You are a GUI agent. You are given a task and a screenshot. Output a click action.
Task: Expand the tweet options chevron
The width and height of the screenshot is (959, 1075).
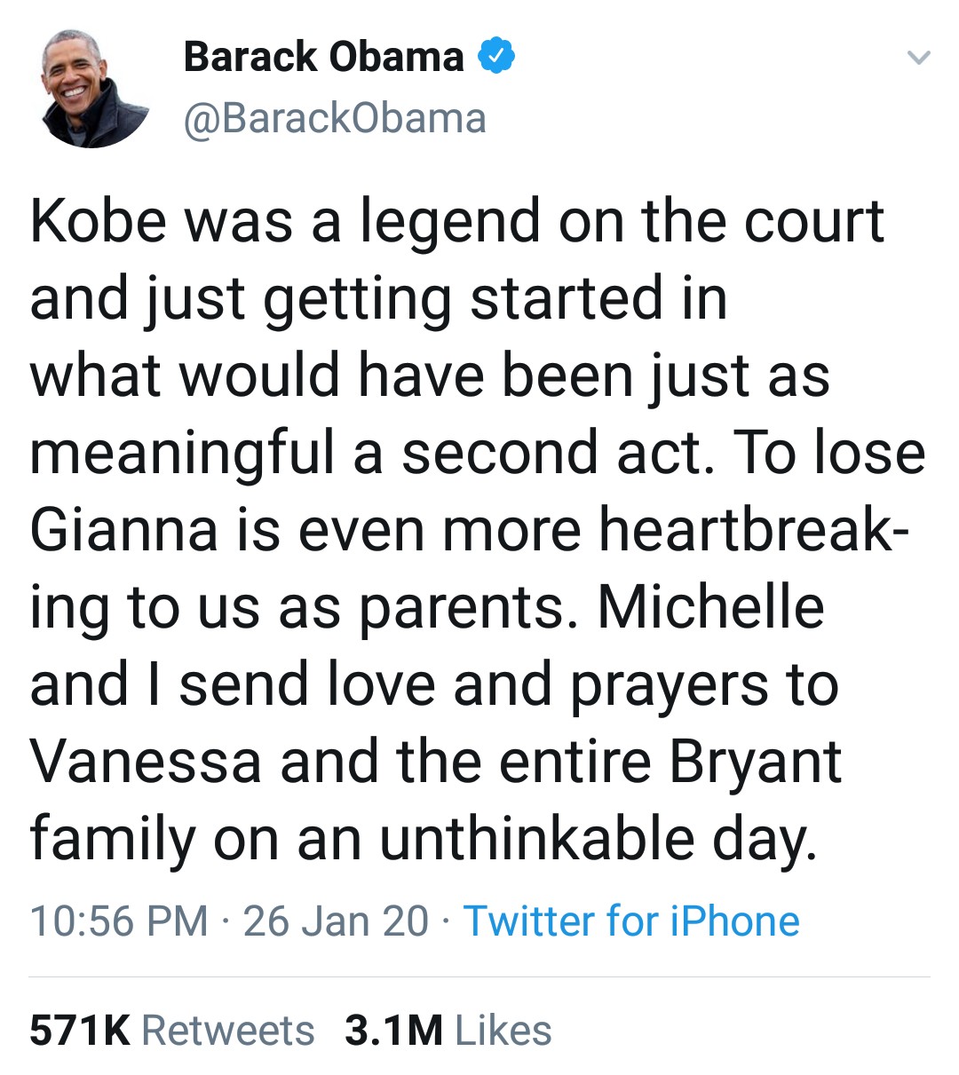[918, 59]
